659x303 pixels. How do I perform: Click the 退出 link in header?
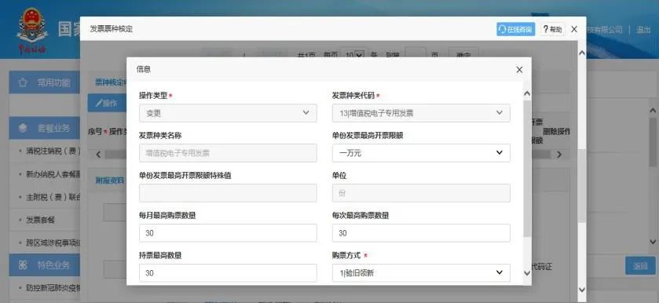pos(643,29)
